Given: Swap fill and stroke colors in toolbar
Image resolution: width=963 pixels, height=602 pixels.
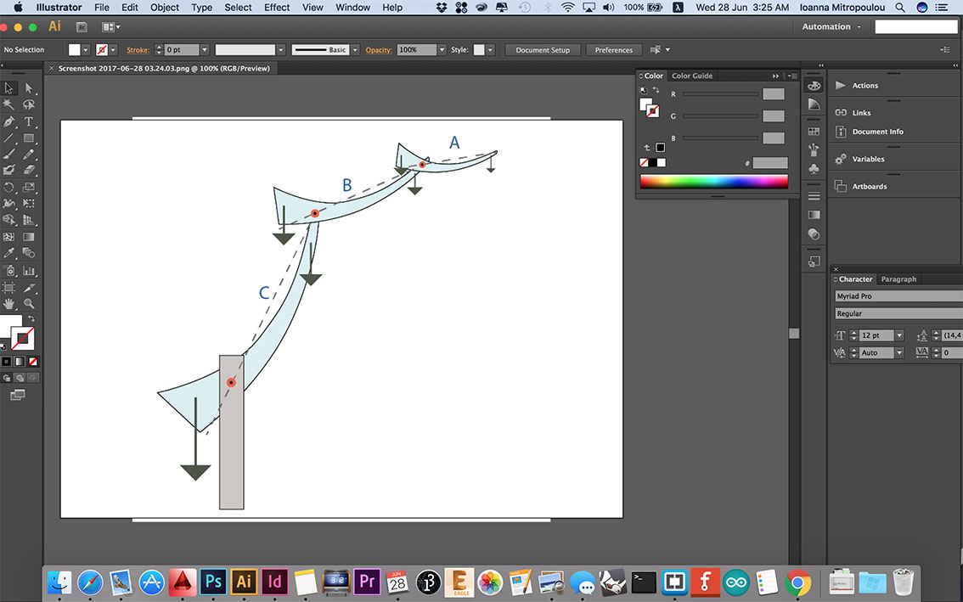Looking at the screenshot, I should tap(31, 318).
